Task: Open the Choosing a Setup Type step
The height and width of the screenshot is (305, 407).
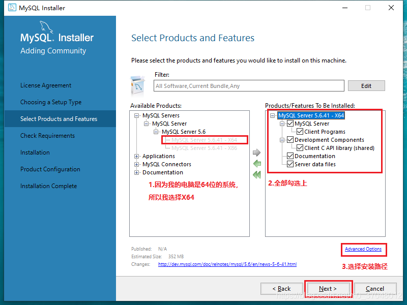Action: tap(51, 102)
